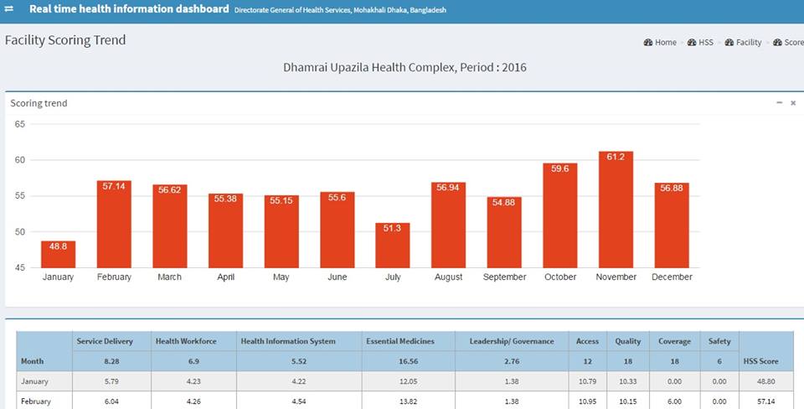Open the Home breadcrumb link
This screenshot has height=409, width=804.
coord(666,42)
